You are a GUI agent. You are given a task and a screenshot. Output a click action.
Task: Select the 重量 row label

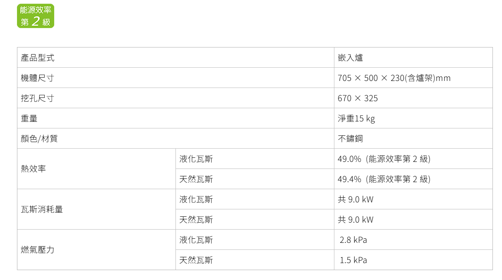click(175, 118)
